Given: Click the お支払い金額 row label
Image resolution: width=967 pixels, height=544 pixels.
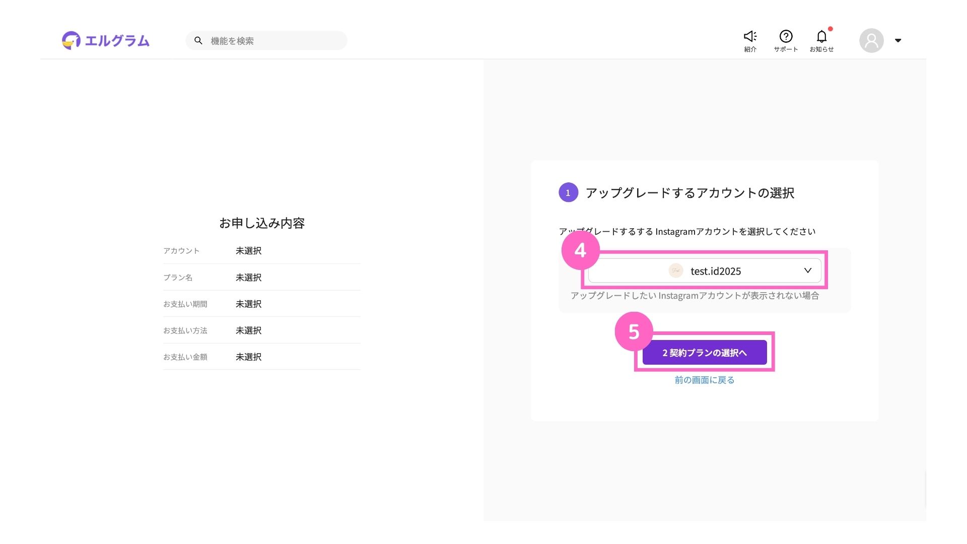Looking at the screenshot, I should [x=185, y=357].
